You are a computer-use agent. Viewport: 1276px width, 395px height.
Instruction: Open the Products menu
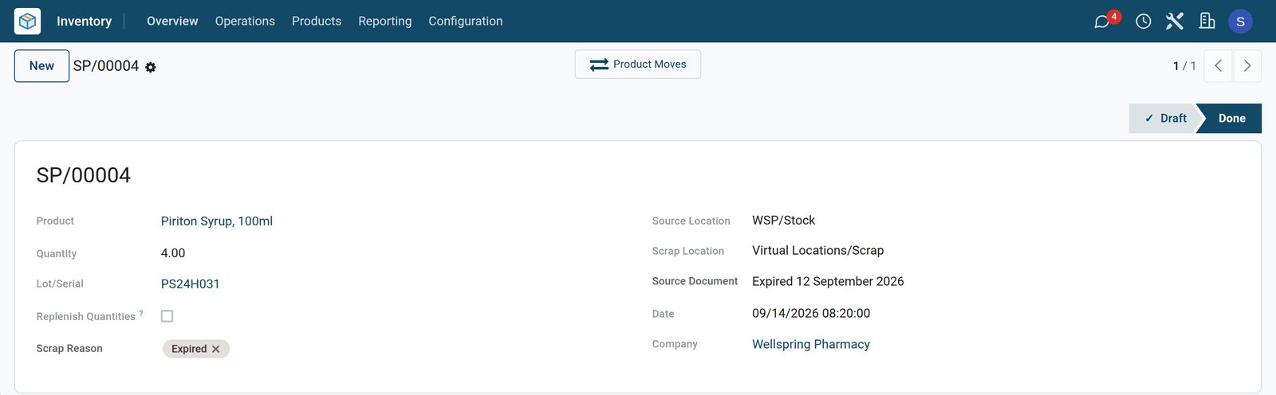click(x=317, y=22)
